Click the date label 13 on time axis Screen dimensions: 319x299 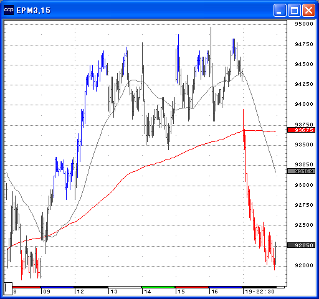pos(114,292)
